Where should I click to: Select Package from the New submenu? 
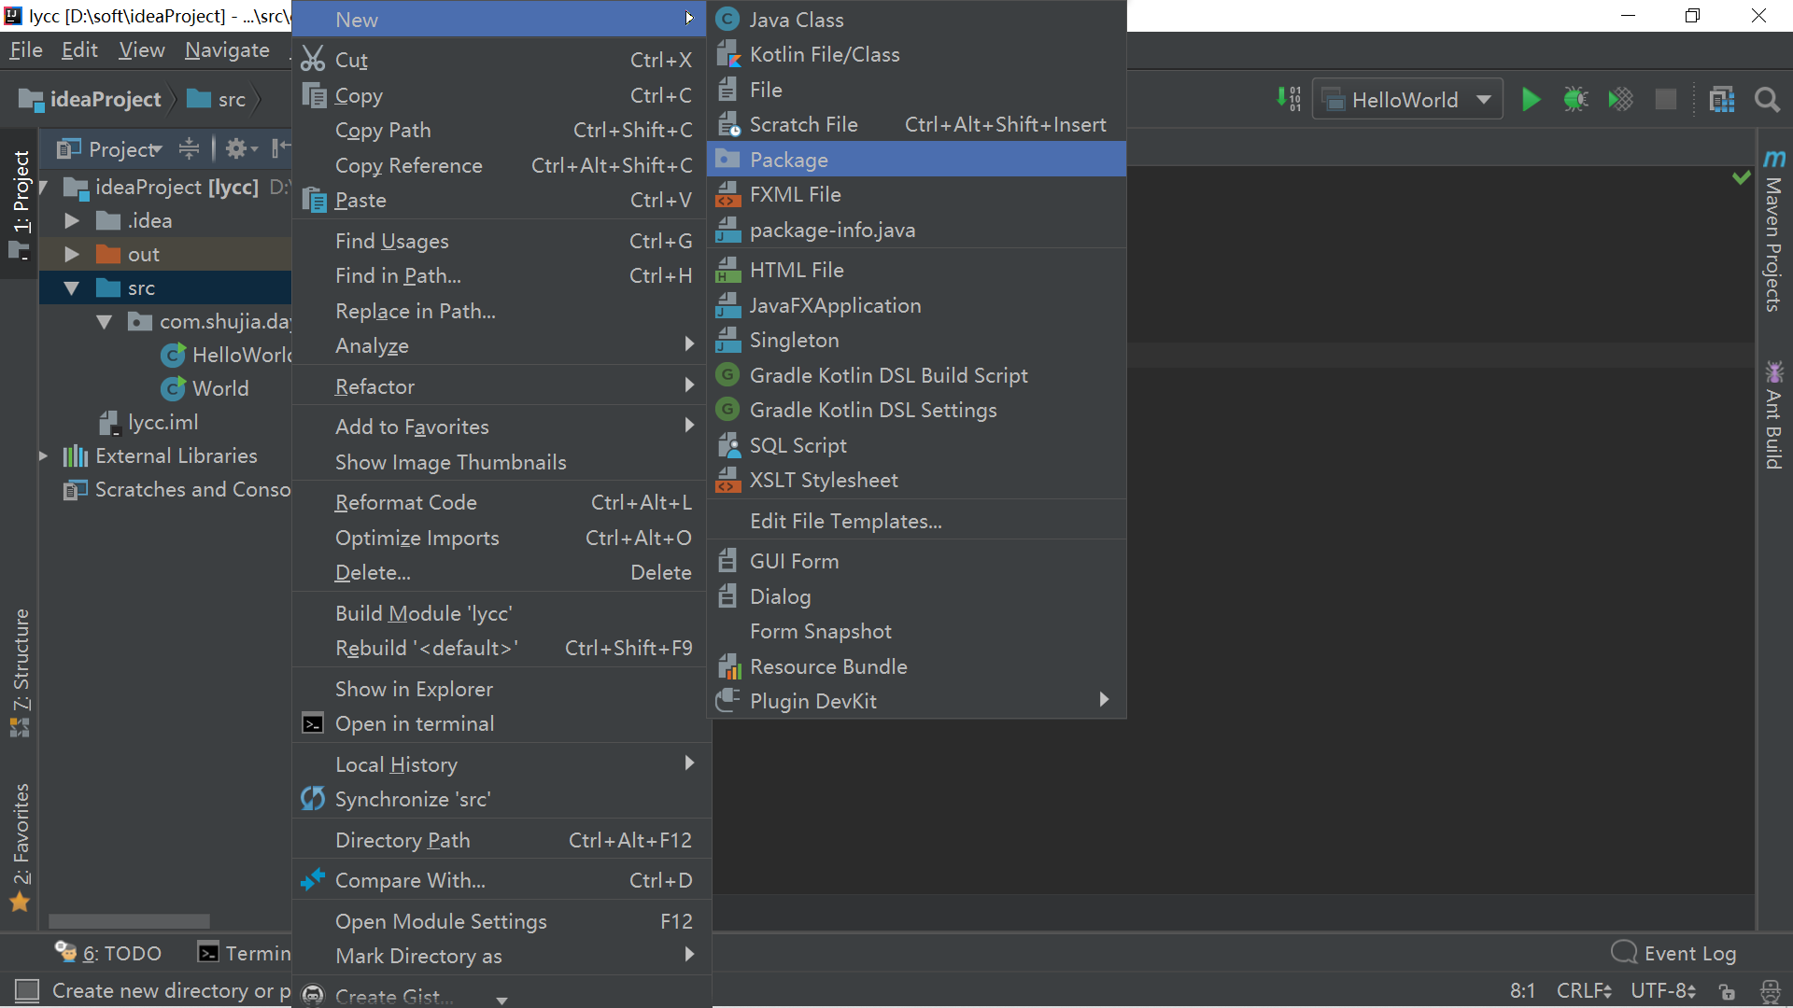[x=788, y=160]
